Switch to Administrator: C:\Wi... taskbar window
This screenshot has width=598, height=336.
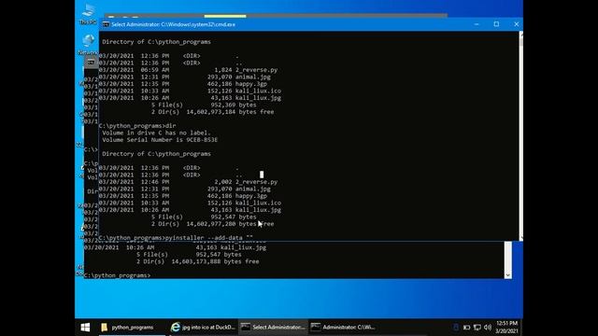(x=343, y=328)
